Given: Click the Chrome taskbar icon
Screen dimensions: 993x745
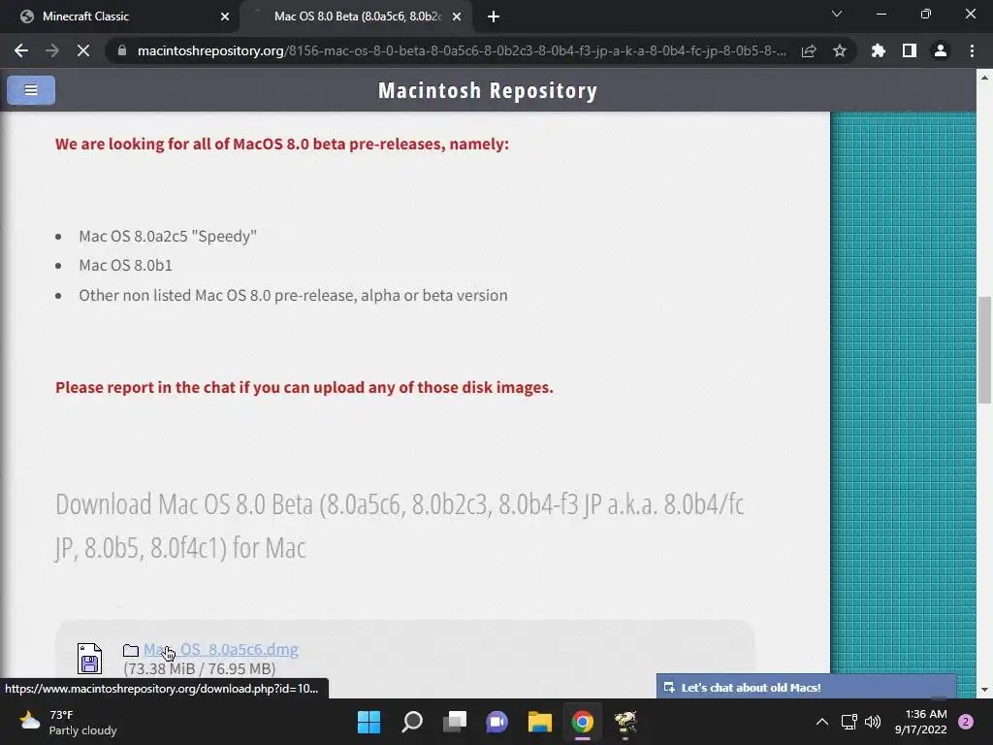Looking at the screenshot, I should 583,722.
